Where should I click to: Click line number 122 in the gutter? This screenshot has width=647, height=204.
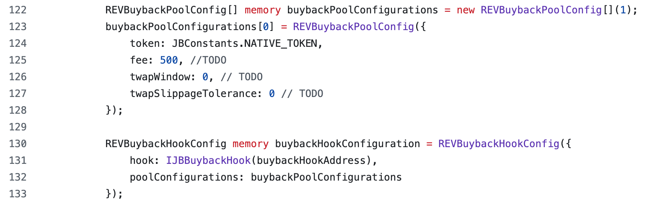point(17,10)
